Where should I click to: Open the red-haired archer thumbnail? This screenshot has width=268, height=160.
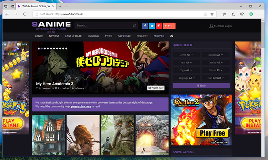[x=83, y=135]
